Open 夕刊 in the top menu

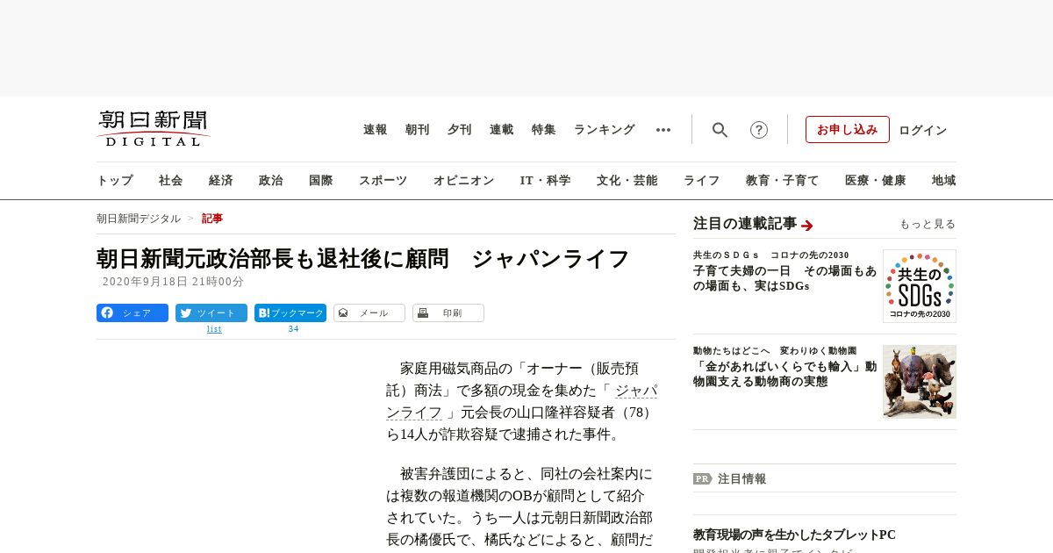tap(460, 130)
